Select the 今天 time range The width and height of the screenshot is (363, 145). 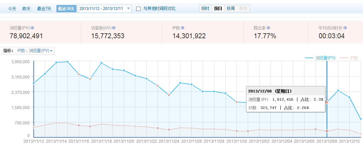(x=12, y=9)
